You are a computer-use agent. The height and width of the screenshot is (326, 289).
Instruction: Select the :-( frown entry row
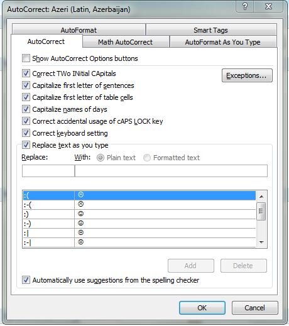139,205
